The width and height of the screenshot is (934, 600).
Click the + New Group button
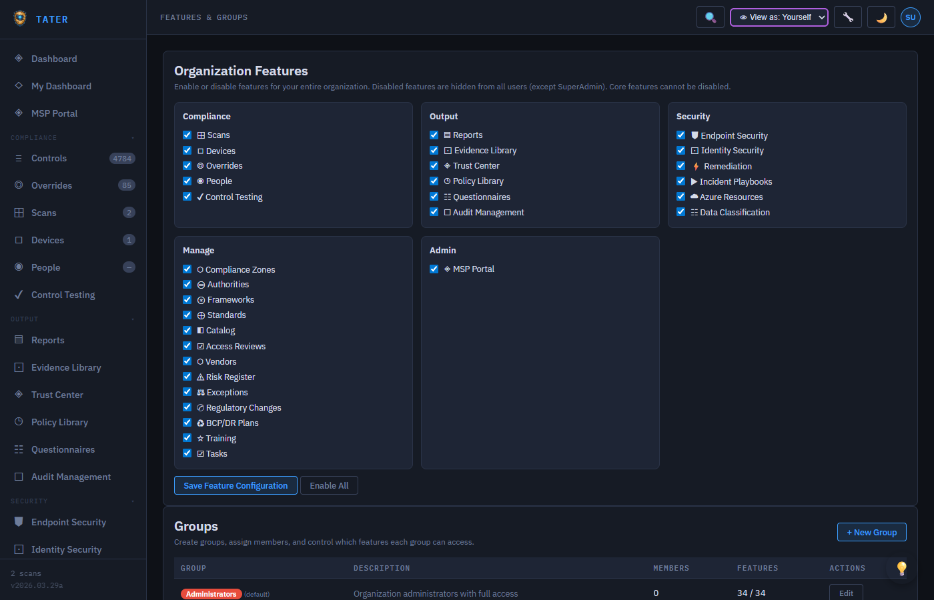tap(871, 532)
